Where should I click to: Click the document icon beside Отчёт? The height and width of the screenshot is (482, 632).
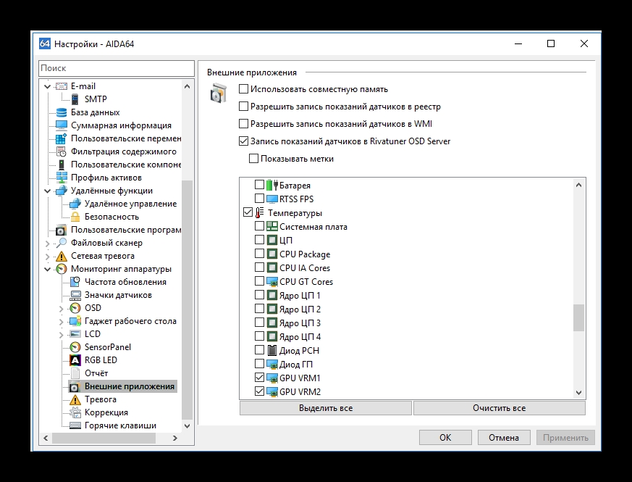tap(75, 373)
